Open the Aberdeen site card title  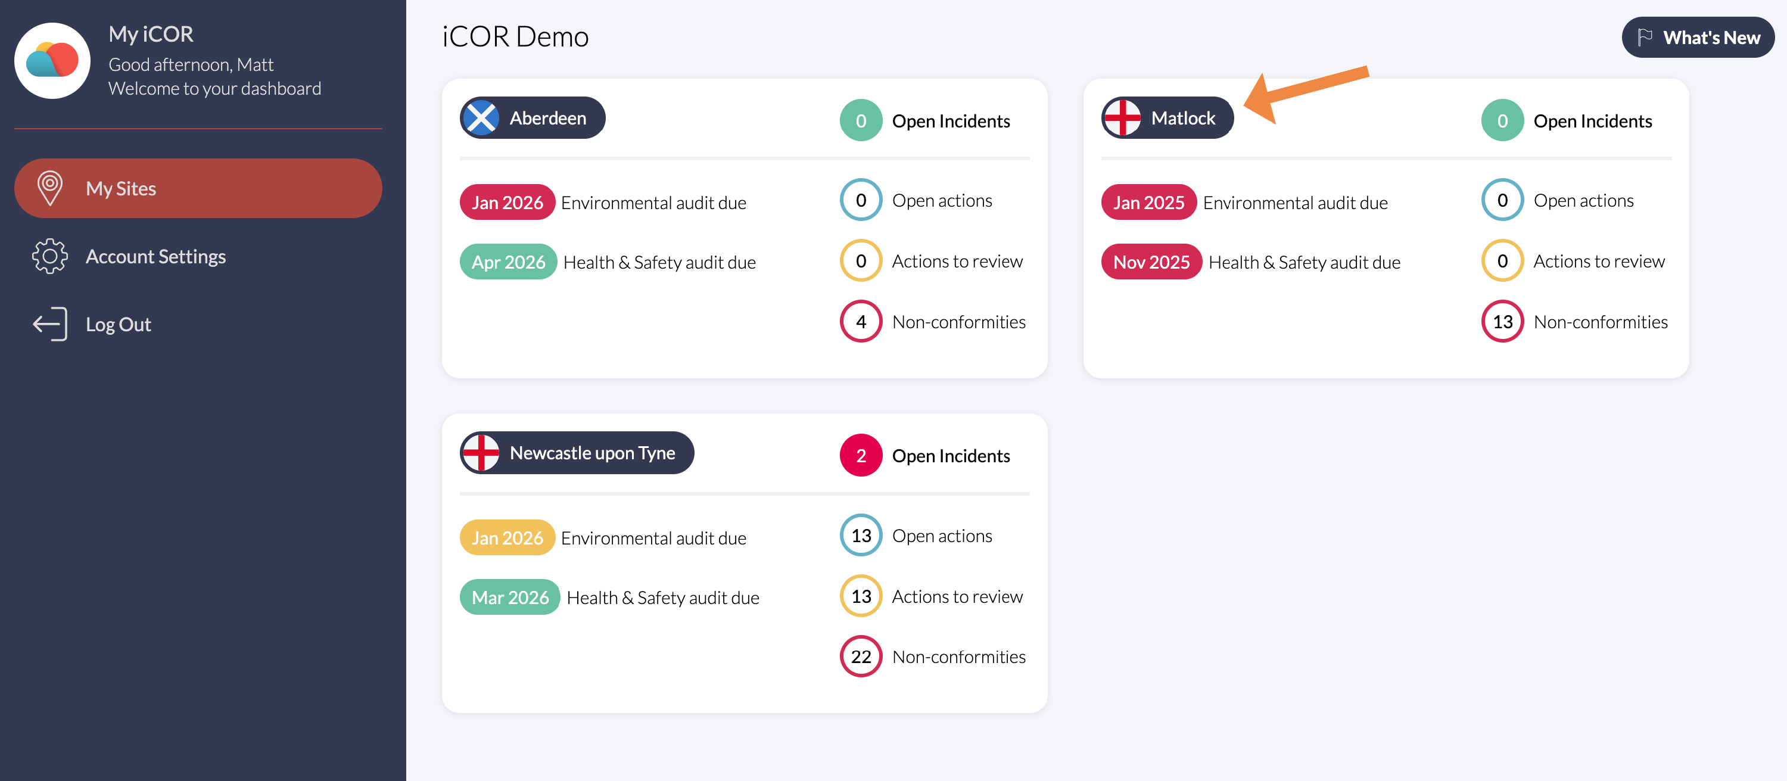click(x=547, y=118)
